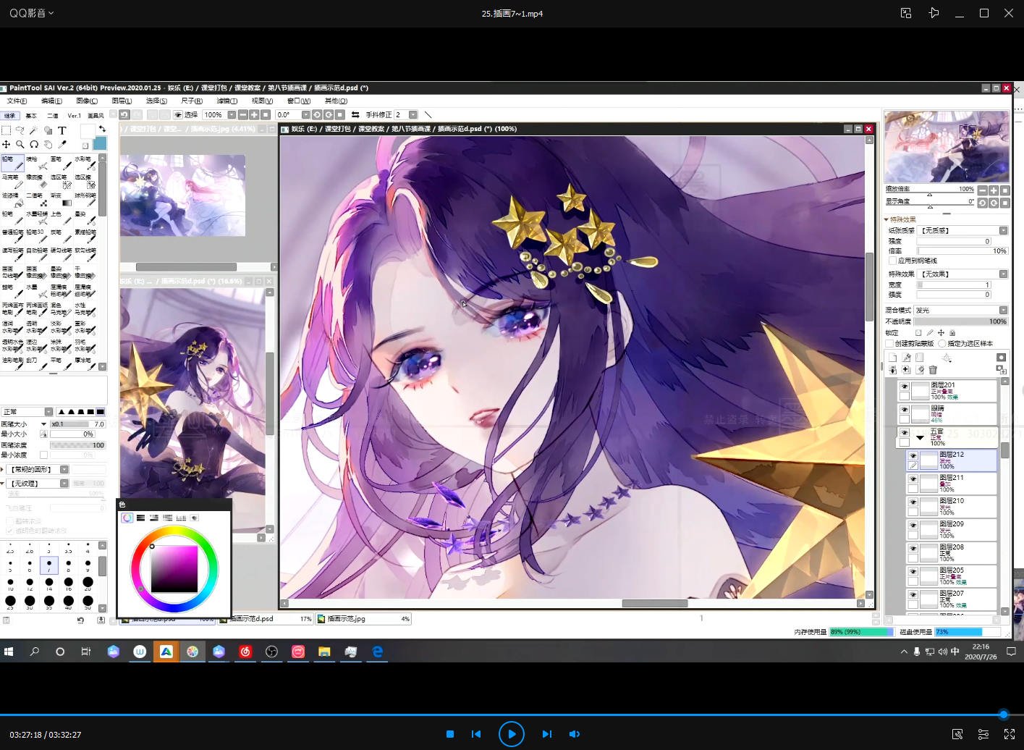
Task: Open the 纸张质感 texture dropdown
Action: point(1003,230)
